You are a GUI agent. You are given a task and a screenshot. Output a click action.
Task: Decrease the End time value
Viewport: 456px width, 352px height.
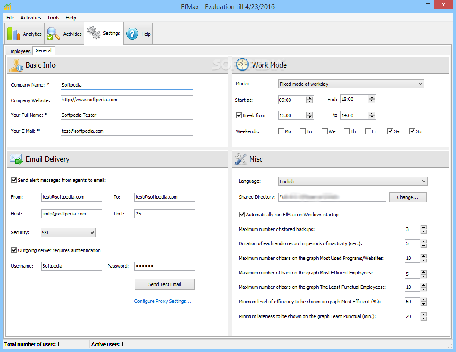(x=372, y=101)
